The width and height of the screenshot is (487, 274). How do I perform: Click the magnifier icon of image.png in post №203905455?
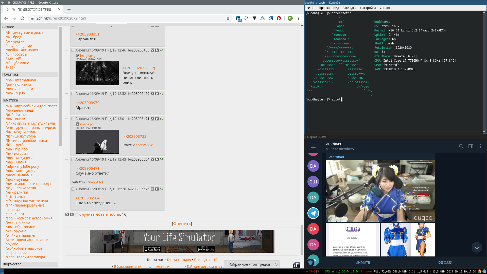click(x=78, y=56)
